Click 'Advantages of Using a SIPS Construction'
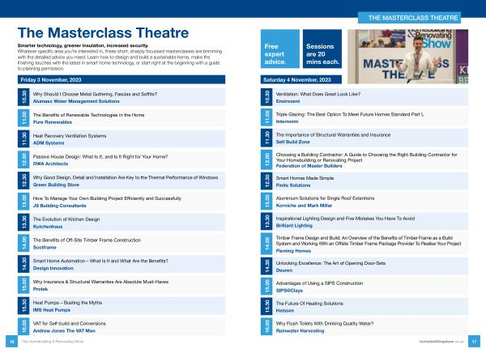The image size is (486, 353). pyautogui.click(x=319, y=283)
